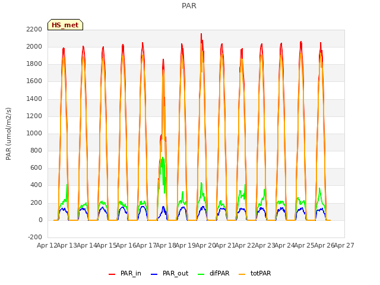This screenshot has height=285, width=380.
Task: Select the PAR_in legend label
Action: point(131,273)
